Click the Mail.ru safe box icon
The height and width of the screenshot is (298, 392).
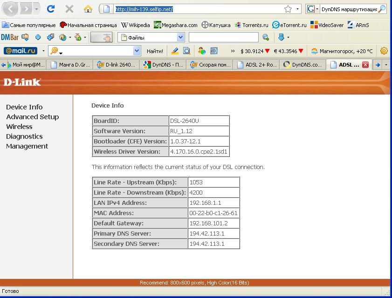(x=214, y=51)
